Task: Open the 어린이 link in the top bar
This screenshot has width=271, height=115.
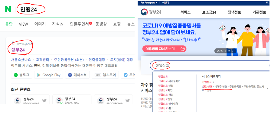Action: point(166,3)
